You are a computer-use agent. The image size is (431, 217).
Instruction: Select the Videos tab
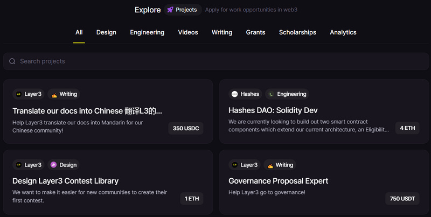click(x=188, y=32)
